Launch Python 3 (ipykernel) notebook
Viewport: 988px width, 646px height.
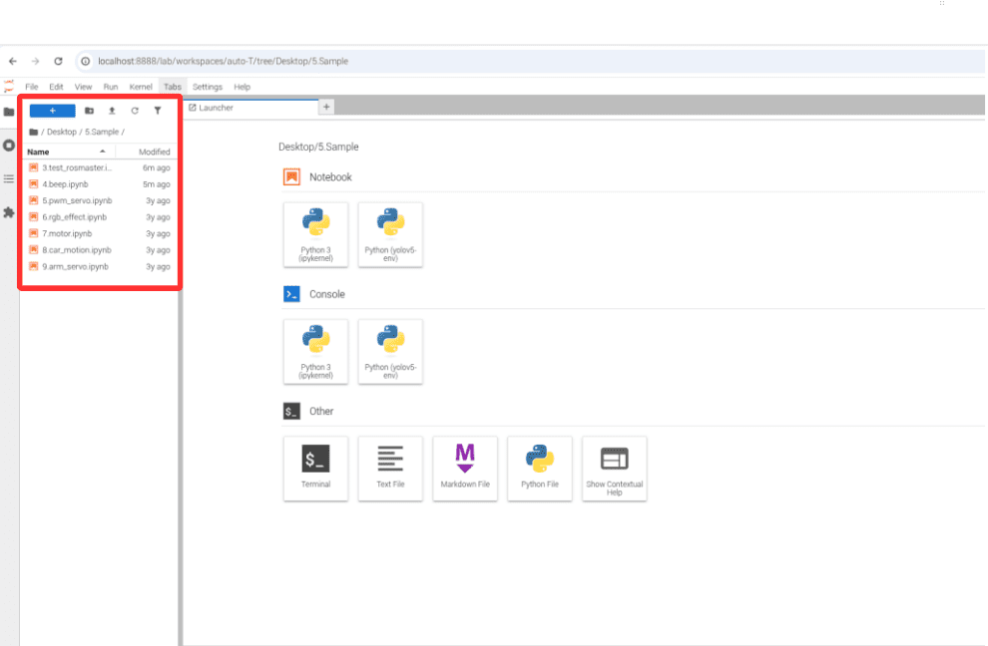pyautogui.click(x=315, y=234)
